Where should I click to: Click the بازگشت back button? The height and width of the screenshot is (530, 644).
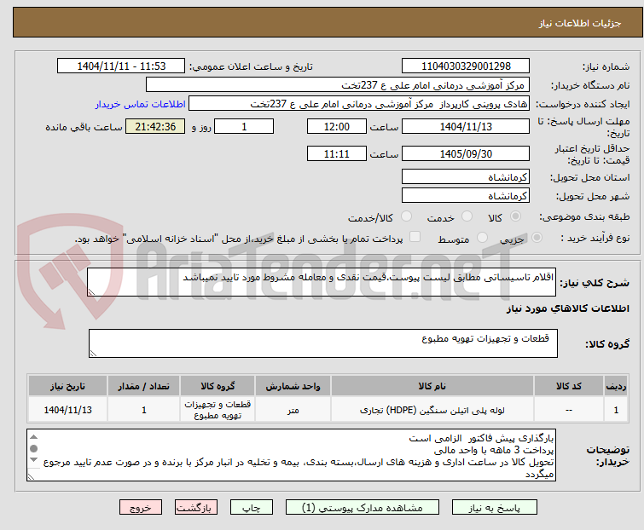tap(195, 508)
